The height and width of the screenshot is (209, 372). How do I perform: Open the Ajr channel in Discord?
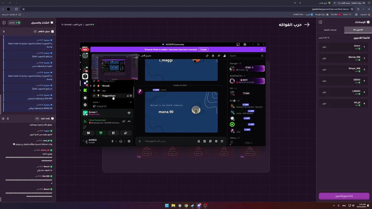tap(112, 91)
